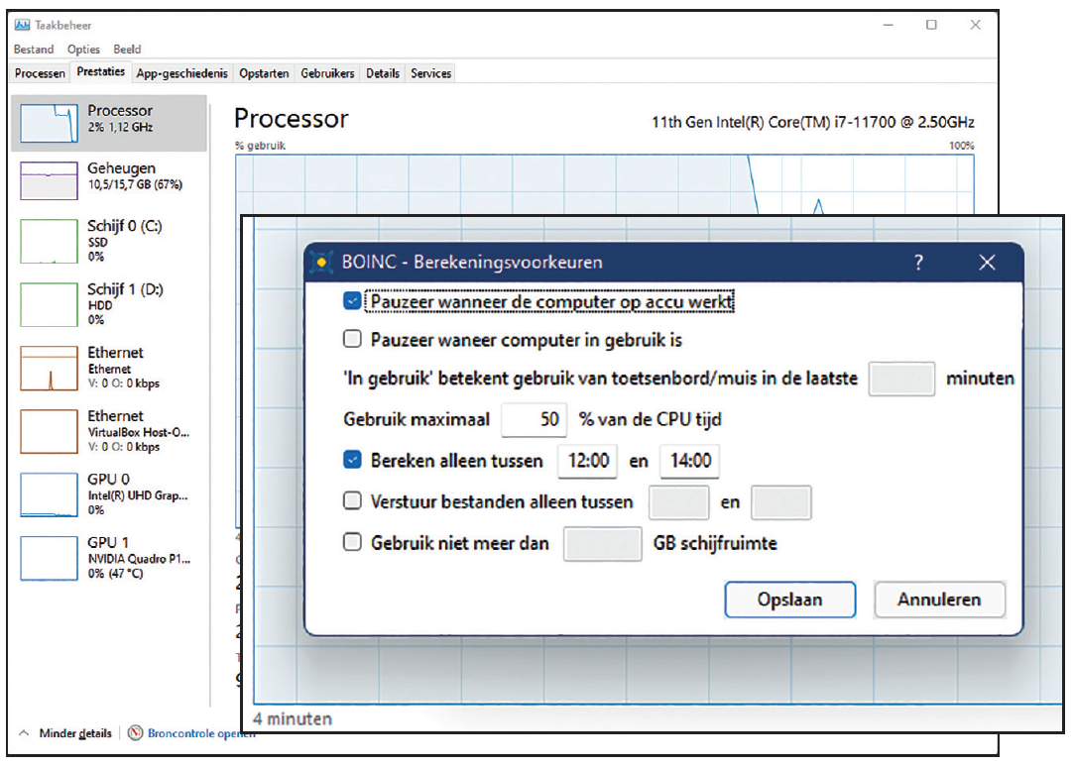Click the idle minutes input field

(901, 379)
